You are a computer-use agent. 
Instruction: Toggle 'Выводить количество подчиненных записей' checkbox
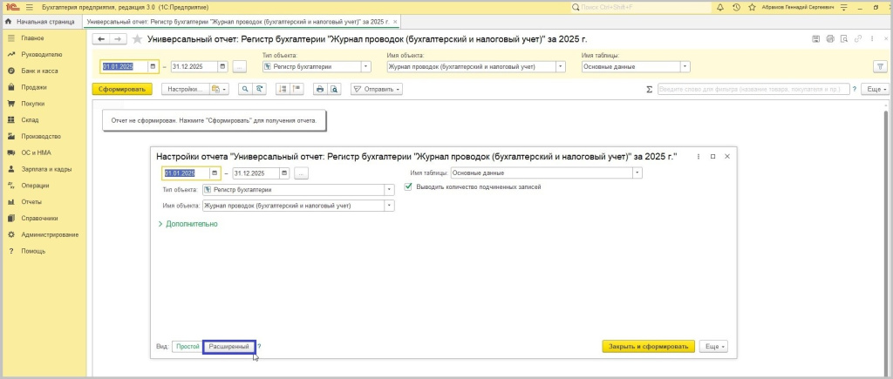click(x=409, y=186)
